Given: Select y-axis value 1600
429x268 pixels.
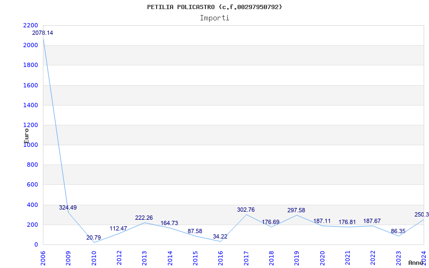Looking at the screenshot, I should click(31, 85).
